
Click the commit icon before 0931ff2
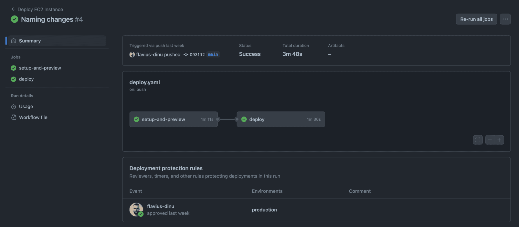[x=186, y=55]
